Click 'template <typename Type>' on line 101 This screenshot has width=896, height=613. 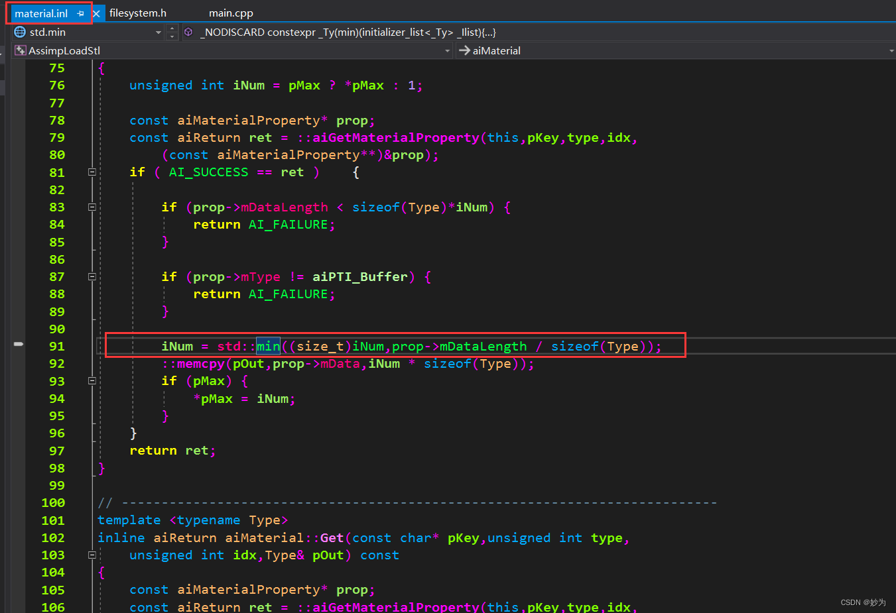pyautogui.click(x=192, y=520)
